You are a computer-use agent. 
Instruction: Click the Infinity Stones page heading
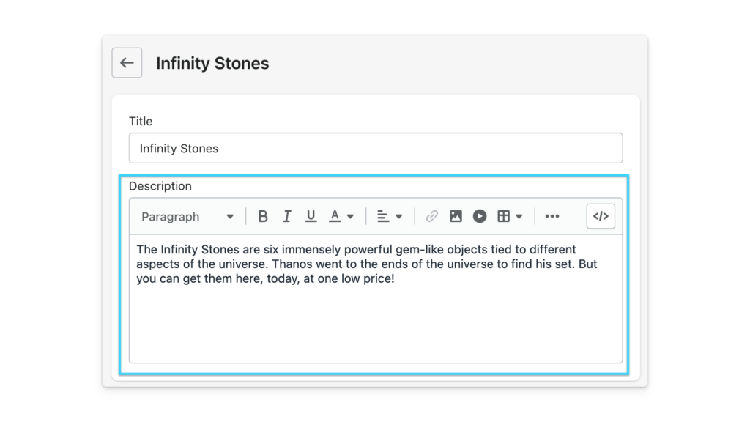click(x=212, y=64)
